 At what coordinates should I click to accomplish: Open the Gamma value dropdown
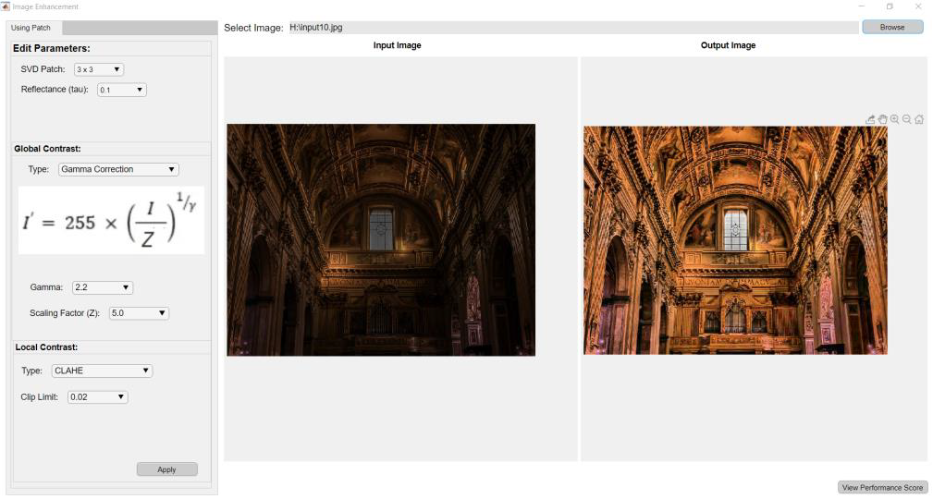point(103,287)
